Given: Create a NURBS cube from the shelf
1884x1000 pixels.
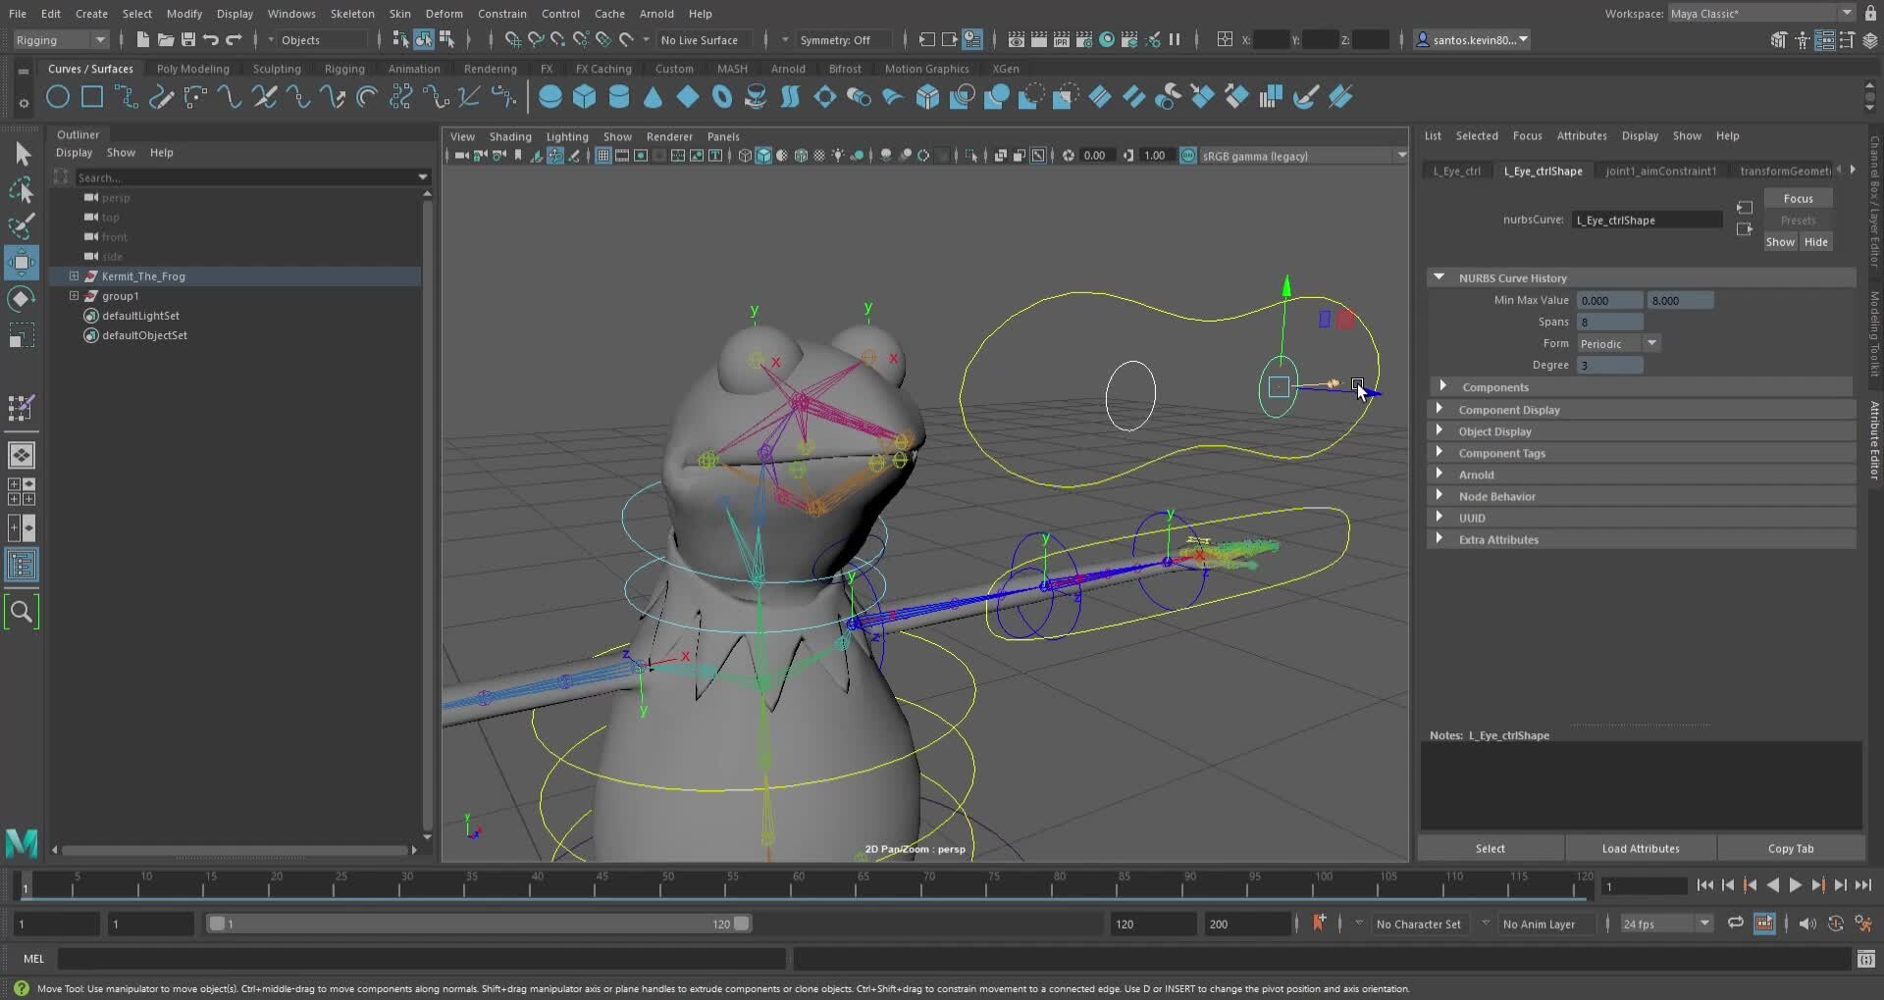Looking at the screenshot, I should tap(585, 96).
